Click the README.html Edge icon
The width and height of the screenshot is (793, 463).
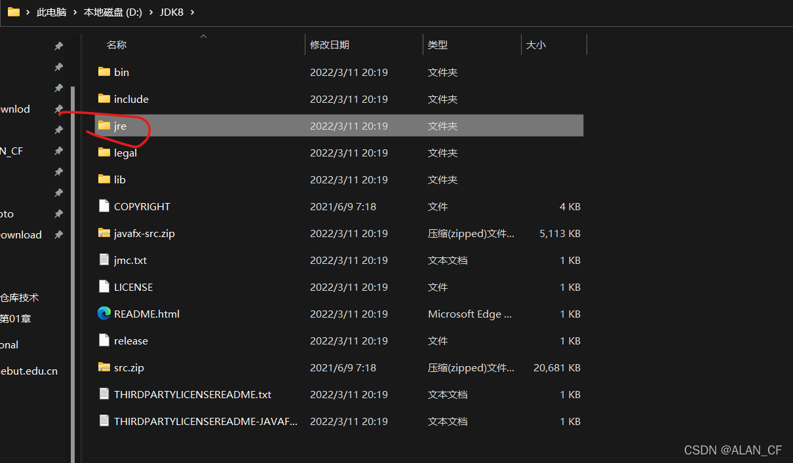104,314
